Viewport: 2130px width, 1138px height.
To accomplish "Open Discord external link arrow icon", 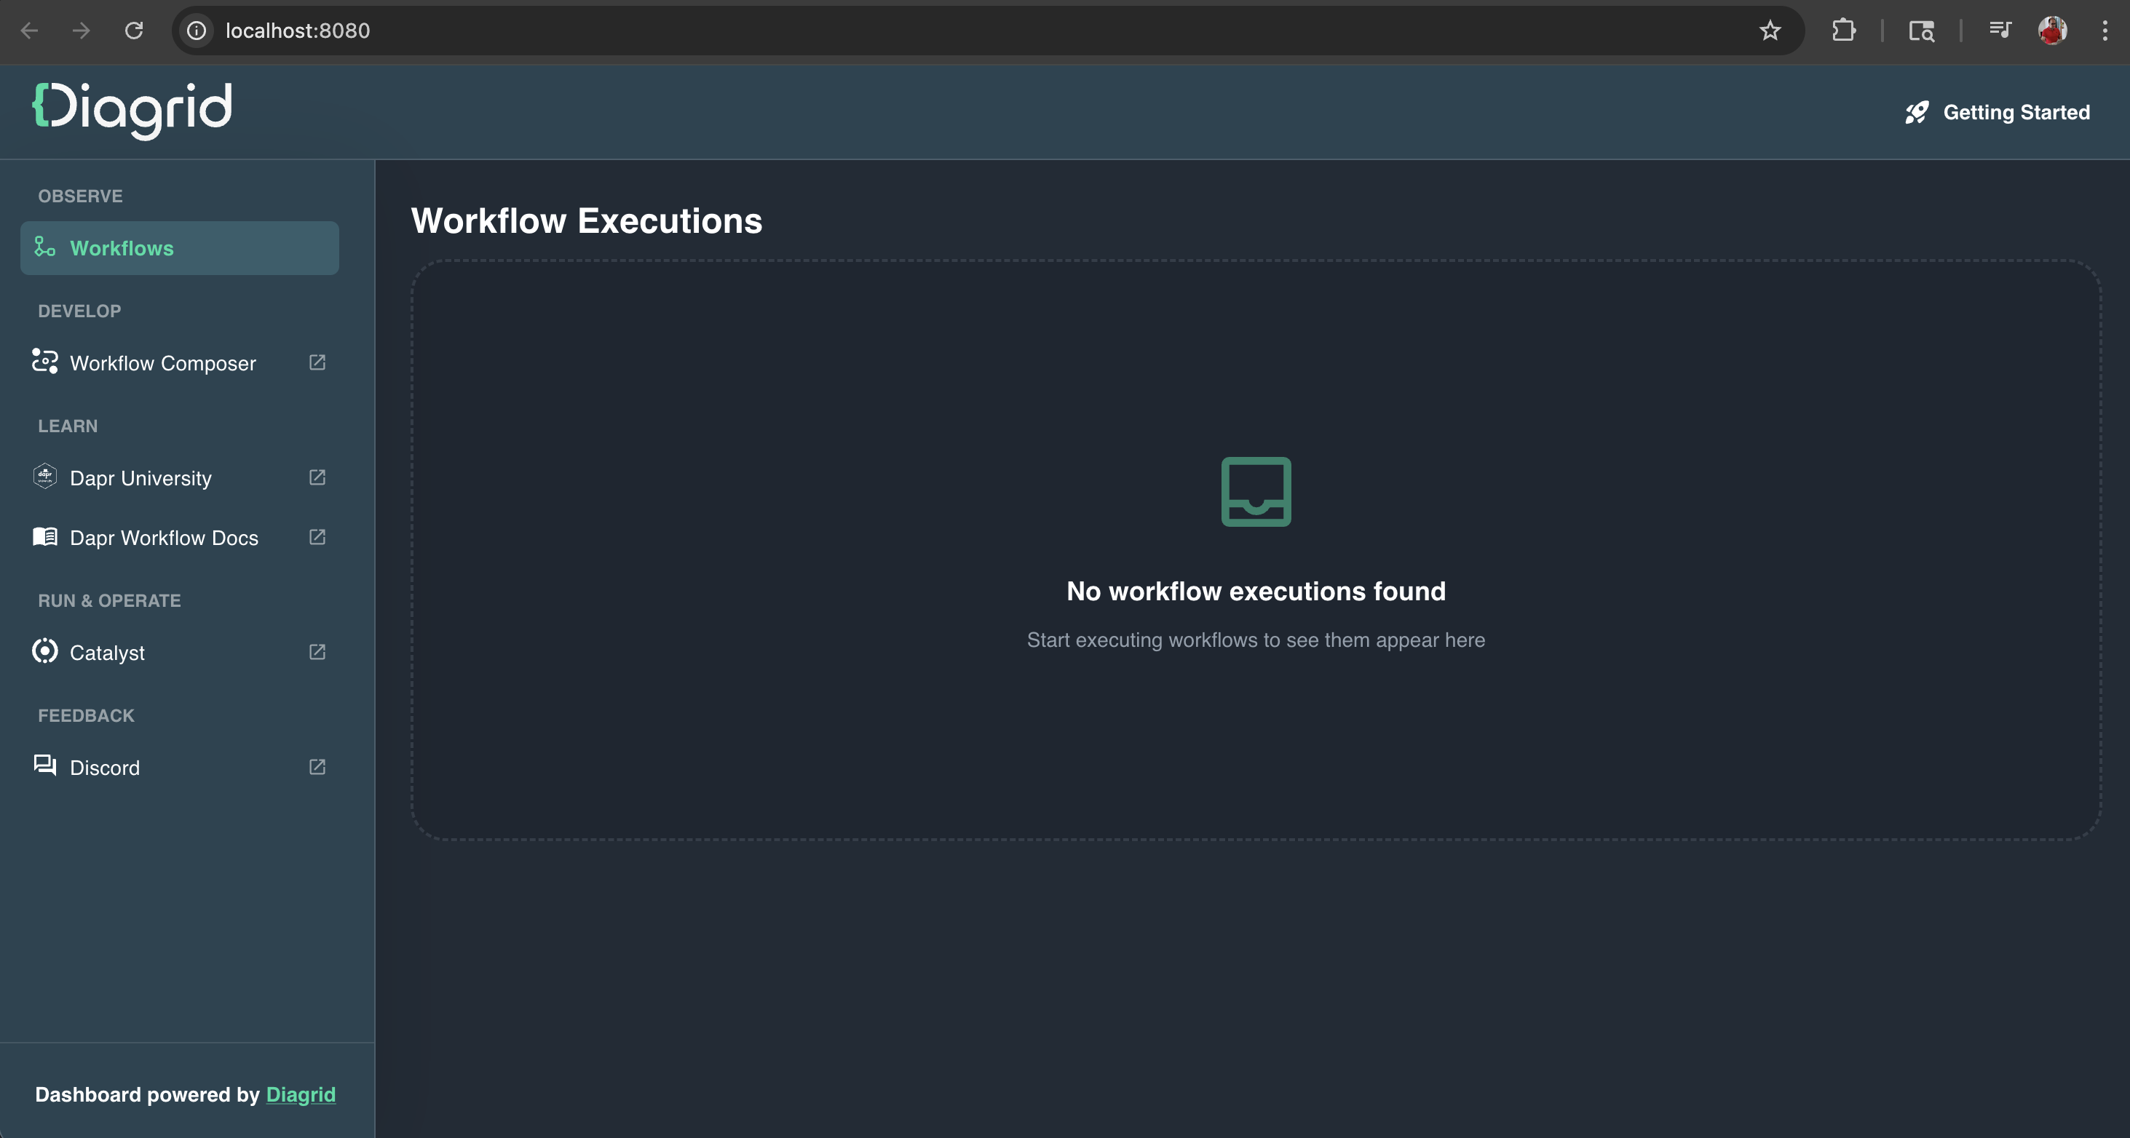I will click(x=317, y=767).
